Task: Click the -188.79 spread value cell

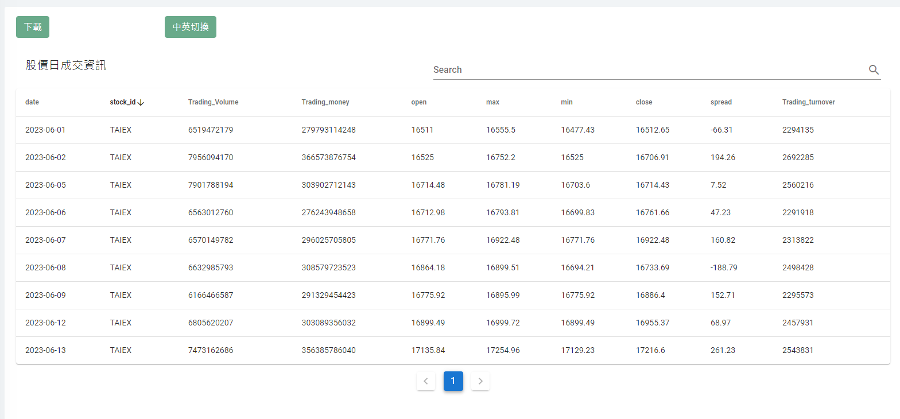Action: (x=724, y=267)
